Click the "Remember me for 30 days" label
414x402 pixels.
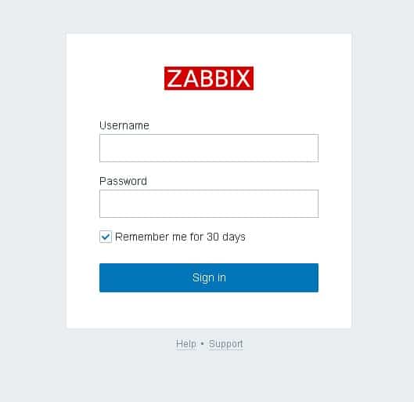[x=180, y=237]
